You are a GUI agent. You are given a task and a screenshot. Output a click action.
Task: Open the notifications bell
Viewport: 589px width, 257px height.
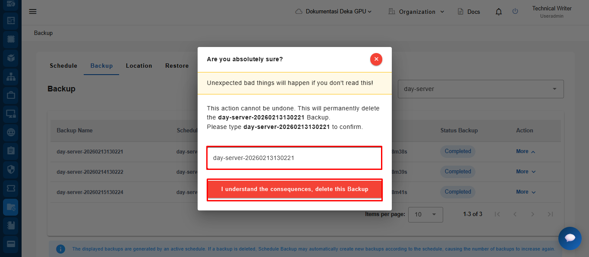coord(499,12)
